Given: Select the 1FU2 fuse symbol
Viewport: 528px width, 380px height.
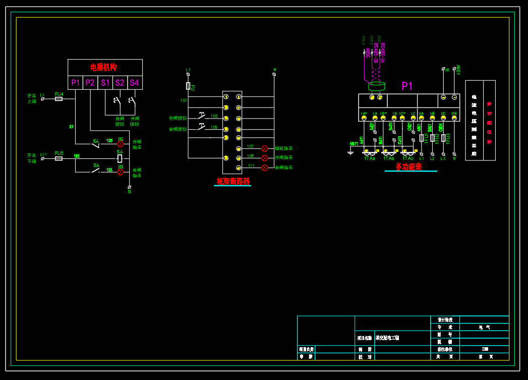Looking at the screenshot, I should pyautogui.click(x=432, y=138).
